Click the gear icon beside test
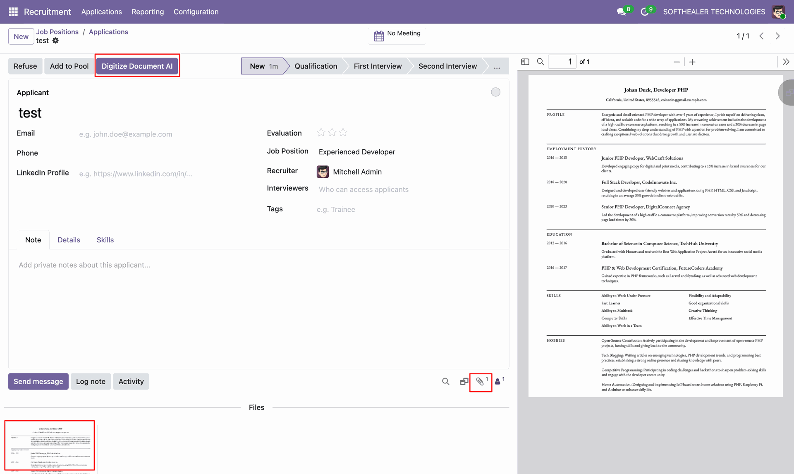 click(x=55, y=41)
